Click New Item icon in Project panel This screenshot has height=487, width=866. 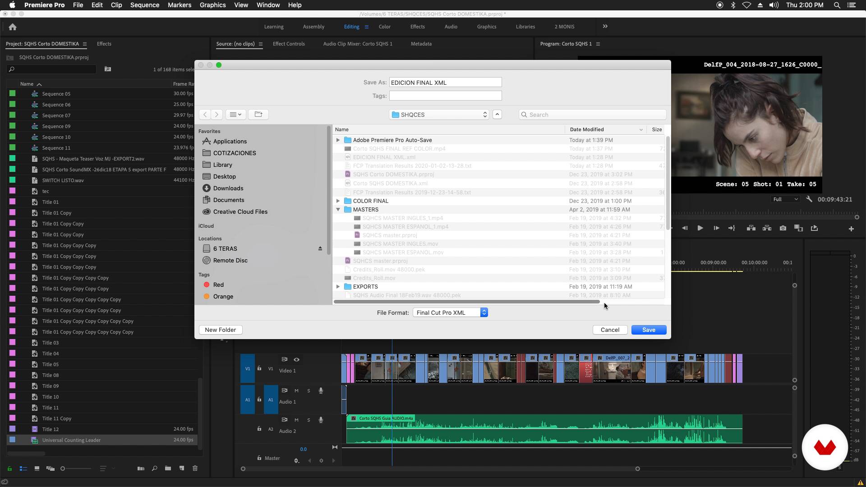(x=181, y=469)
